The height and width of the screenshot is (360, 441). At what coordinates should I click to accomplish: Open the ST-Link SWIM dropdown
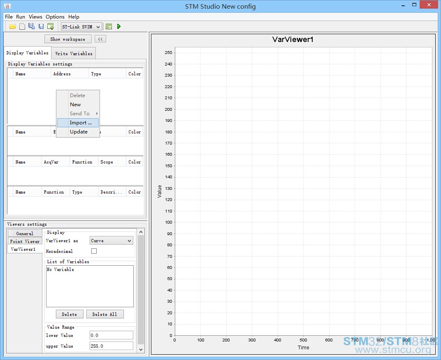click(x=81, y=27)
